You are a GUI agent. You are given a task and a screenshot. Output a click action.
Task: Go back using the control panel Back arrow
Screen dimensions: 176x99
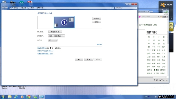pos(3,8)
